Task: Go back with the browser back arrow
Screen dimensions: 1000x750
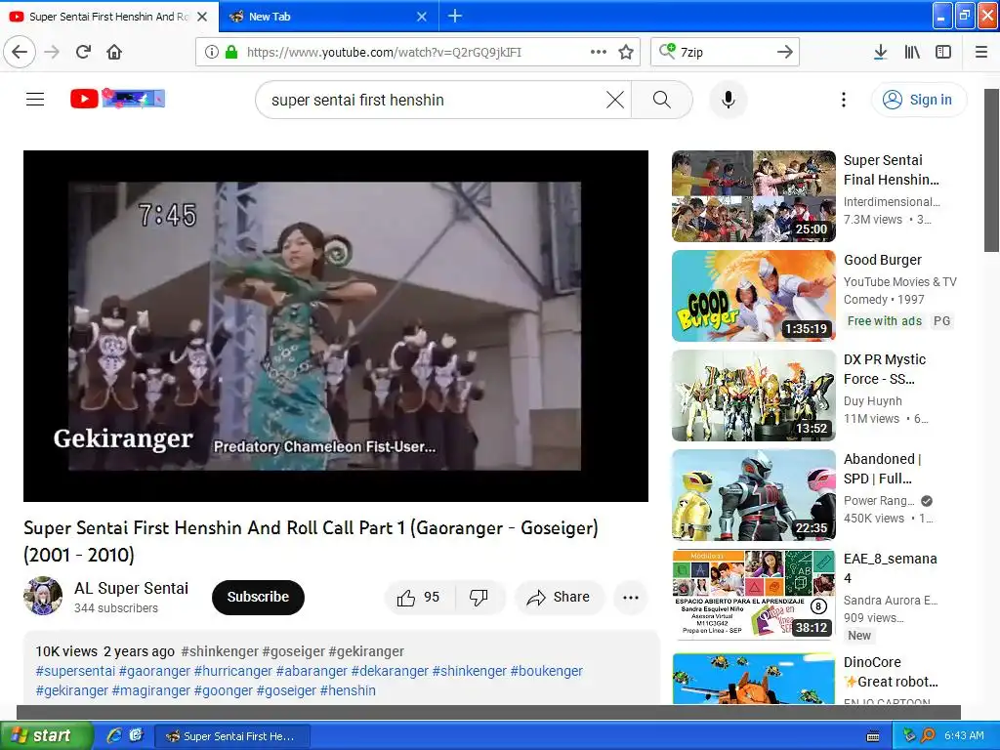Action: tap(20, 52)
